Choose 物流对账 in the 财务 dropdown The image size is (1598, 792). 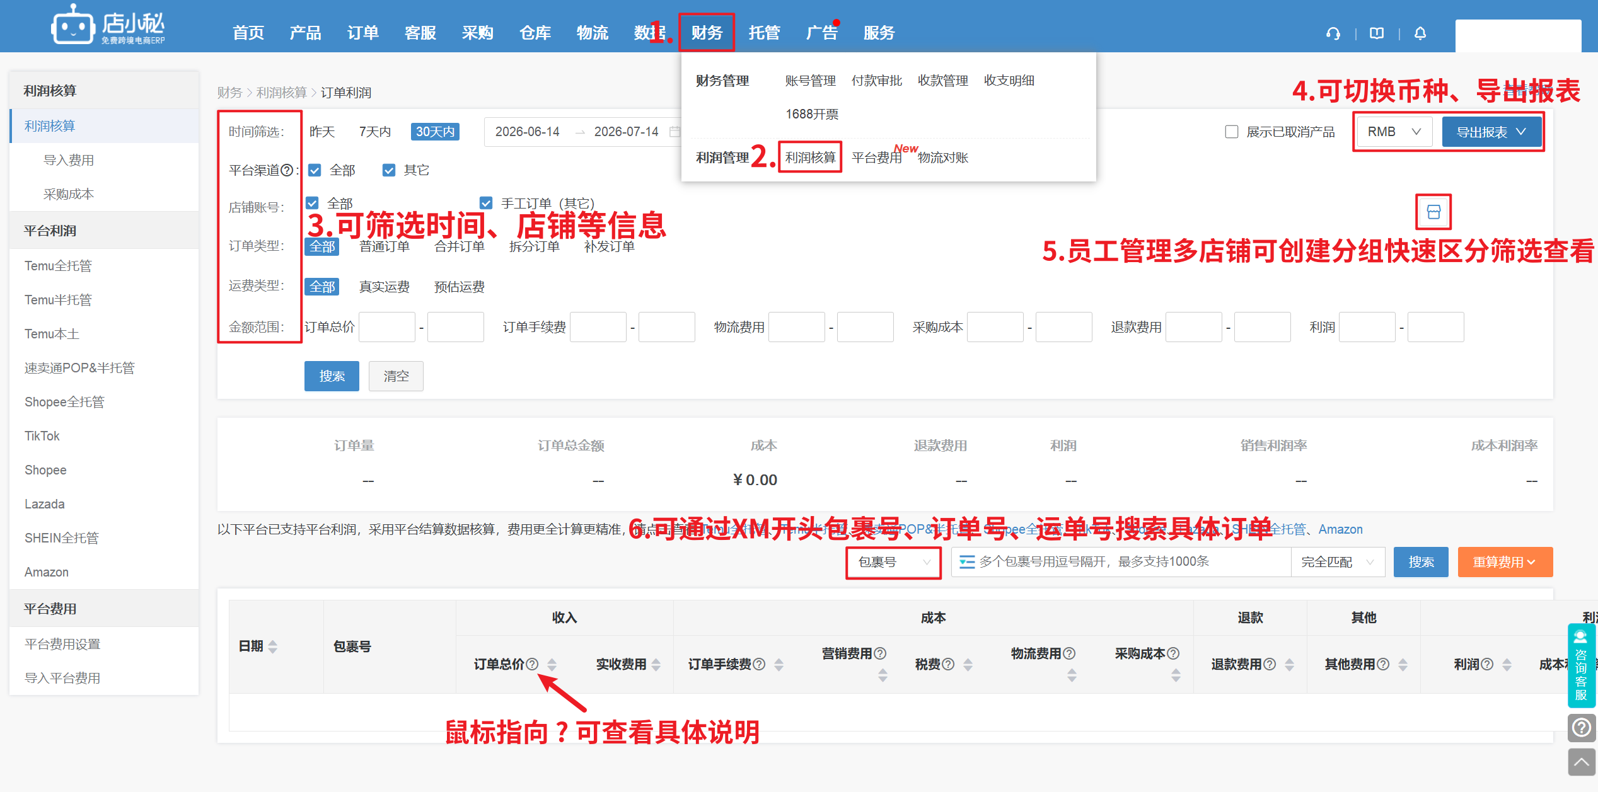[x=943, y=158]
